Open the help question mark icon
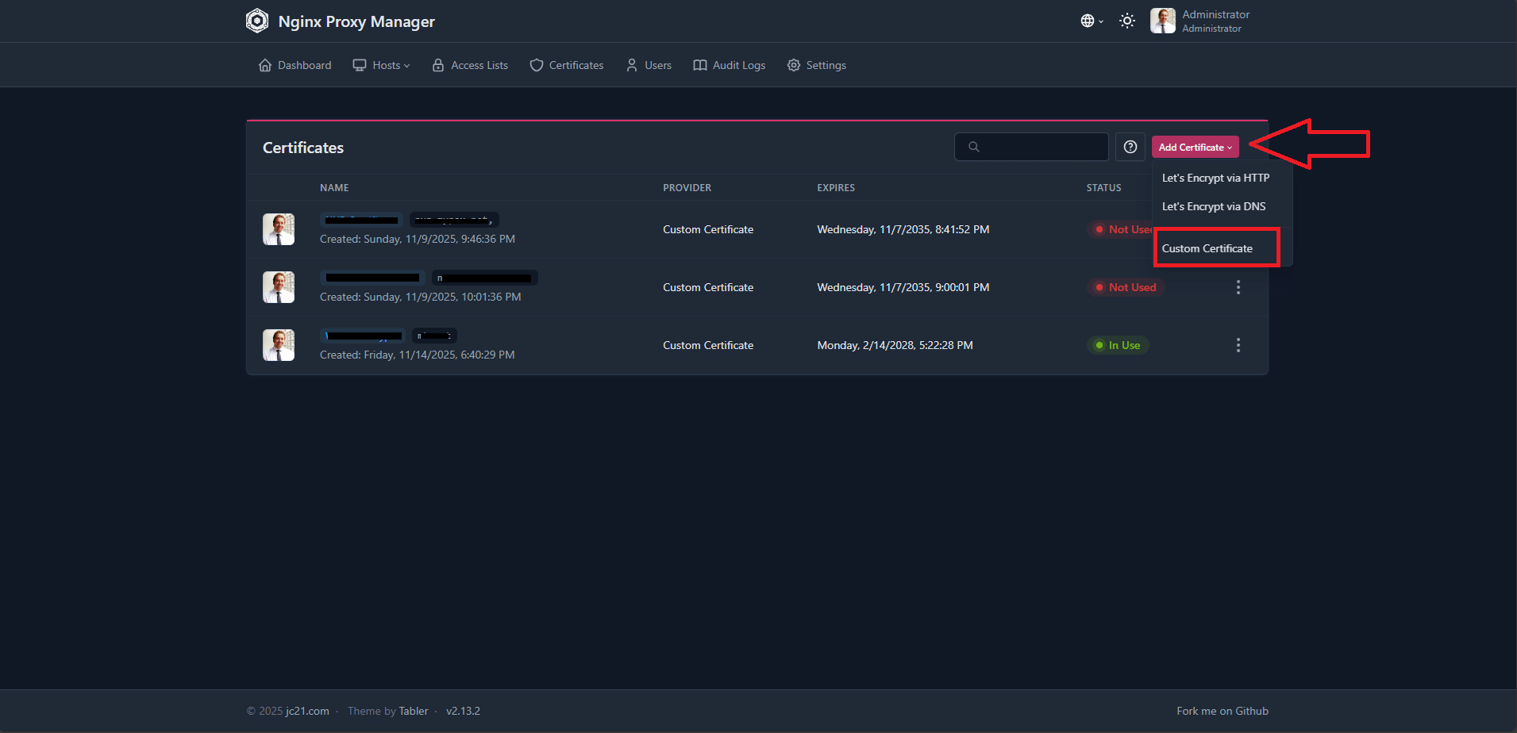Screen dimensions: 1517x733 1130,147
